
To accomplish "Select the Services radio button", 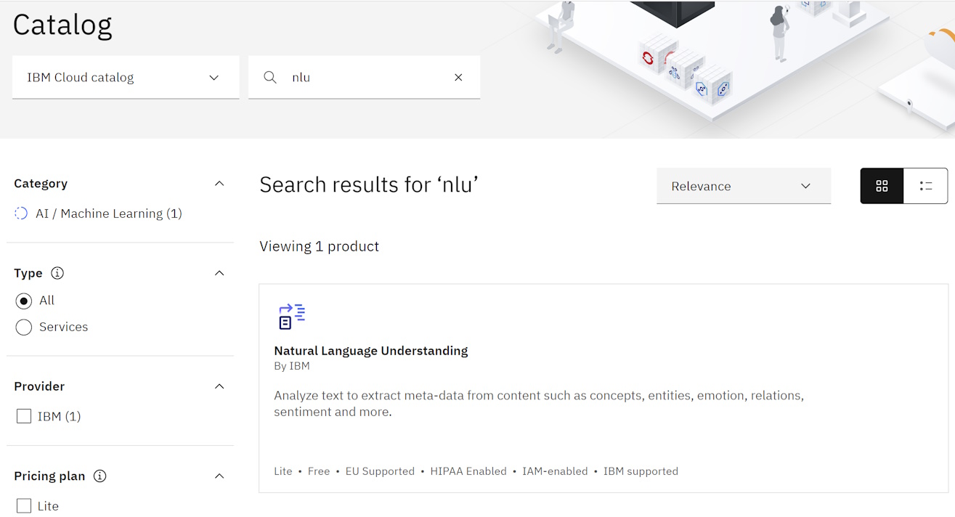I will pyautogui.click(x=24, y=327).
